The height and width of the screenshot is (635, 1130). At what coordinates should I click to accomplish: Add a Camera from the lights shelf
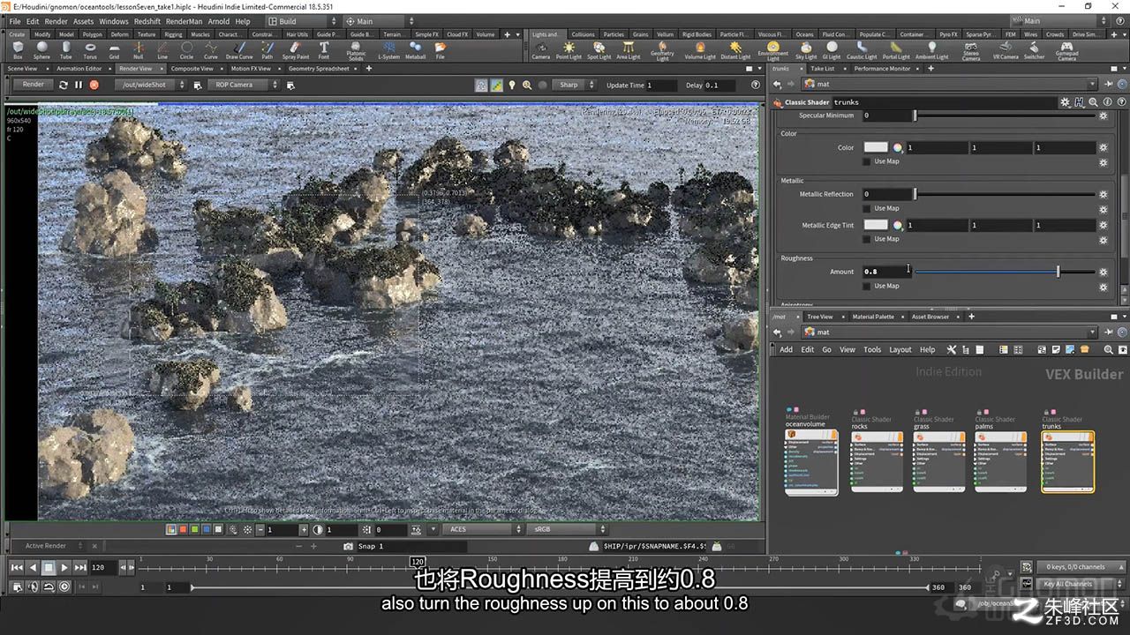541,50
